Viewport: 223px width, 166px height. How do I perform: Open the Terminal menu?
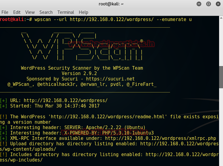pyautogui.click(x=66, y=12)
